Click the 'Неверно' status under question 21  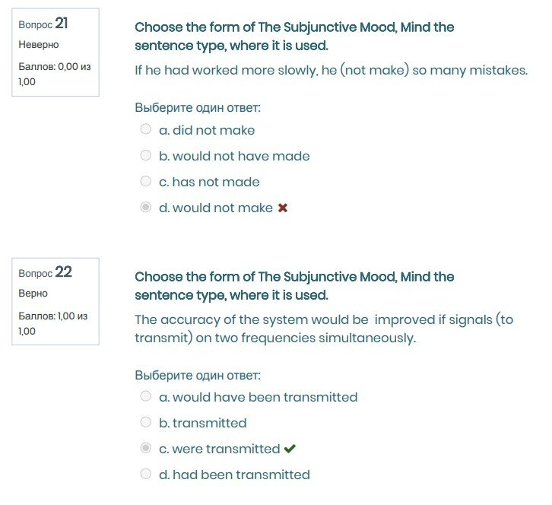pyautogui.click(x=38, y=44)
